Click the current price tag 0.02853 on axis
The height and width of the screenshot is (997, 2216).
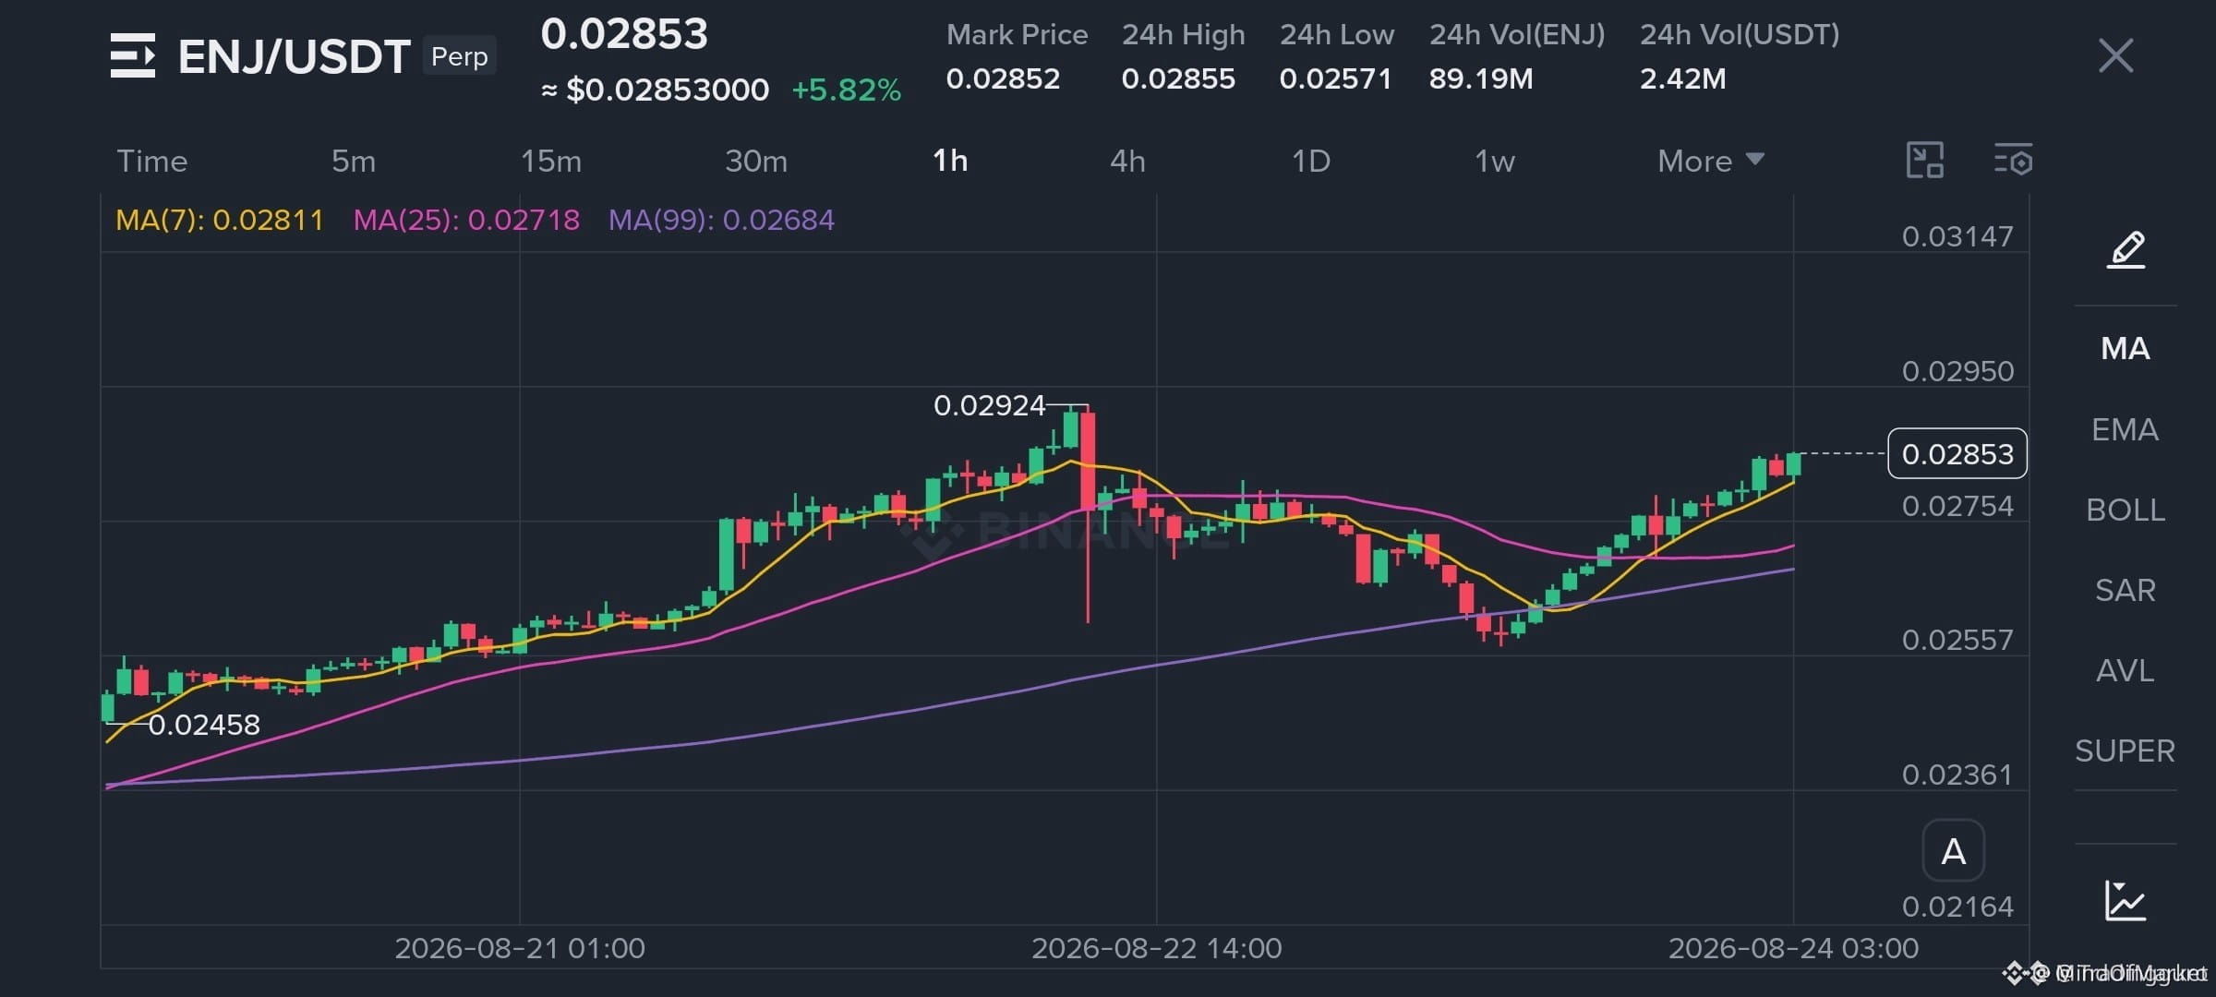[x=1957, y=453]
